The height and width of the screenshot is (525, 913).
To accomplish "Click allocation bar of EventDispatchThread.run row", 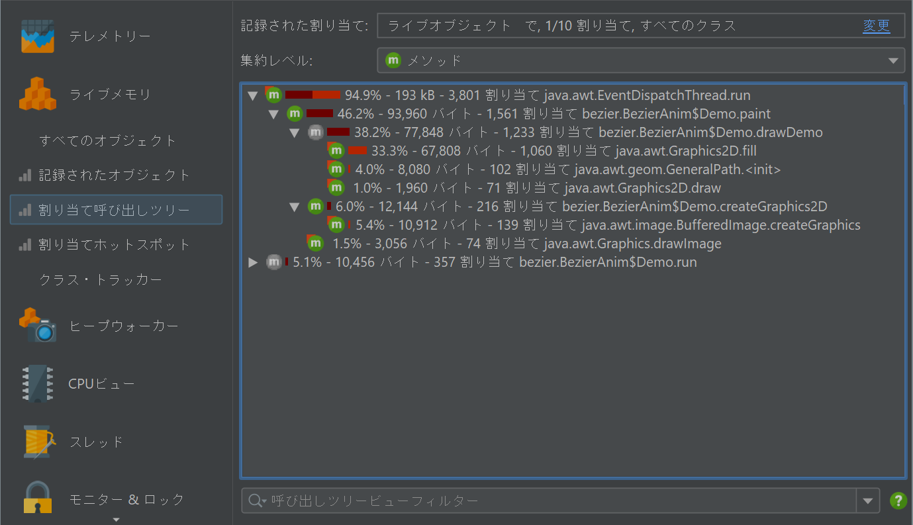I will click(312, 95).
